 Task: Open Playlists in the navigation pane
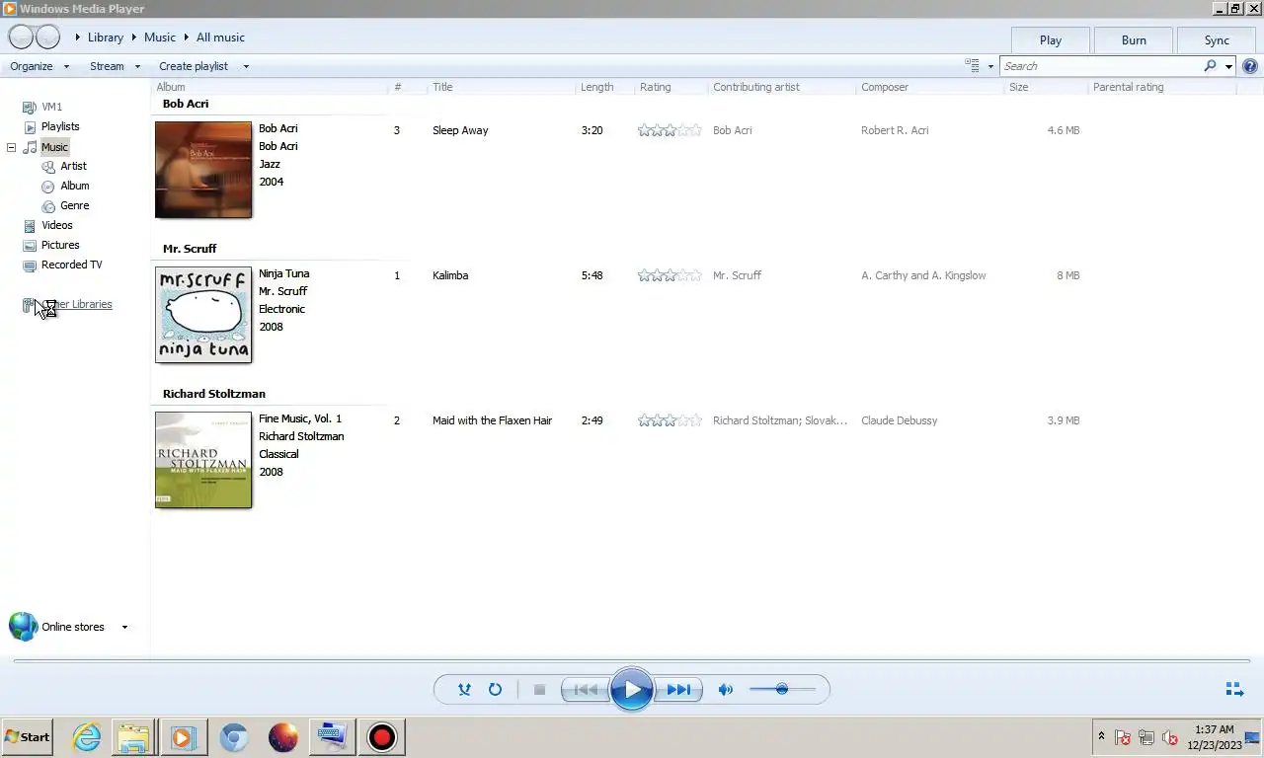pos(60,126)
